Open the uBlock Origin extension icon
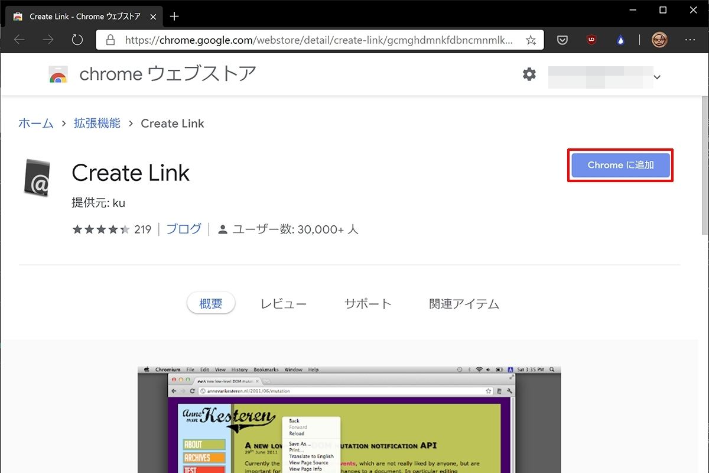Screen dimensions: 709x473 click(x=591, y=40)
